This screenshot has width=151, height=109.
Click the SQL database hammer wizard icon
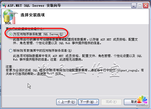pyautogui.click(x=10, y=17)
